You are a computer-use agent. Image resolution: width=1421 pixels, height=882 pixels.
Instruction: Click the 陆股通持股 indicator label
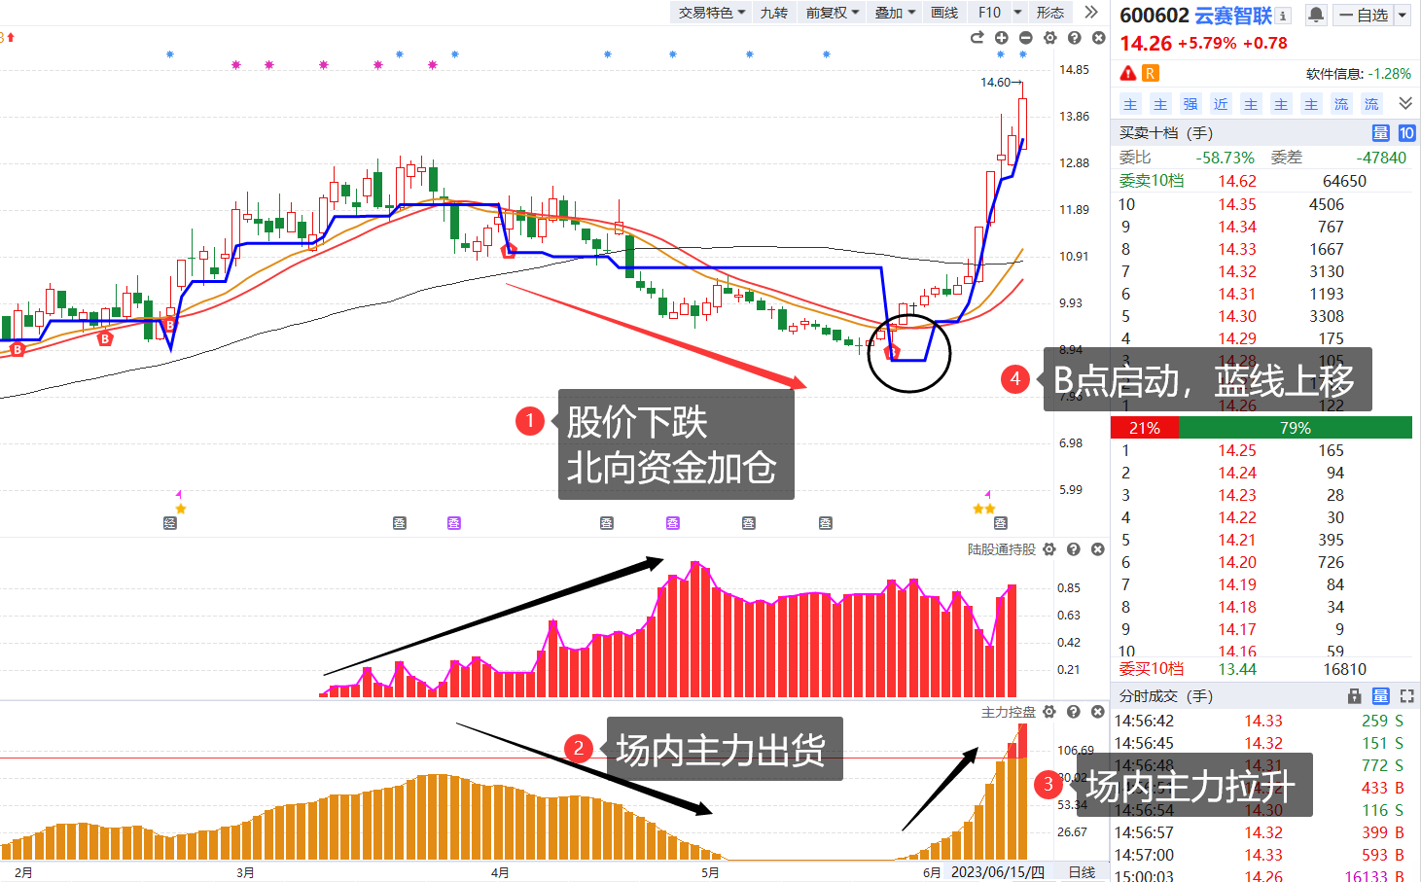coord(1002,549)
